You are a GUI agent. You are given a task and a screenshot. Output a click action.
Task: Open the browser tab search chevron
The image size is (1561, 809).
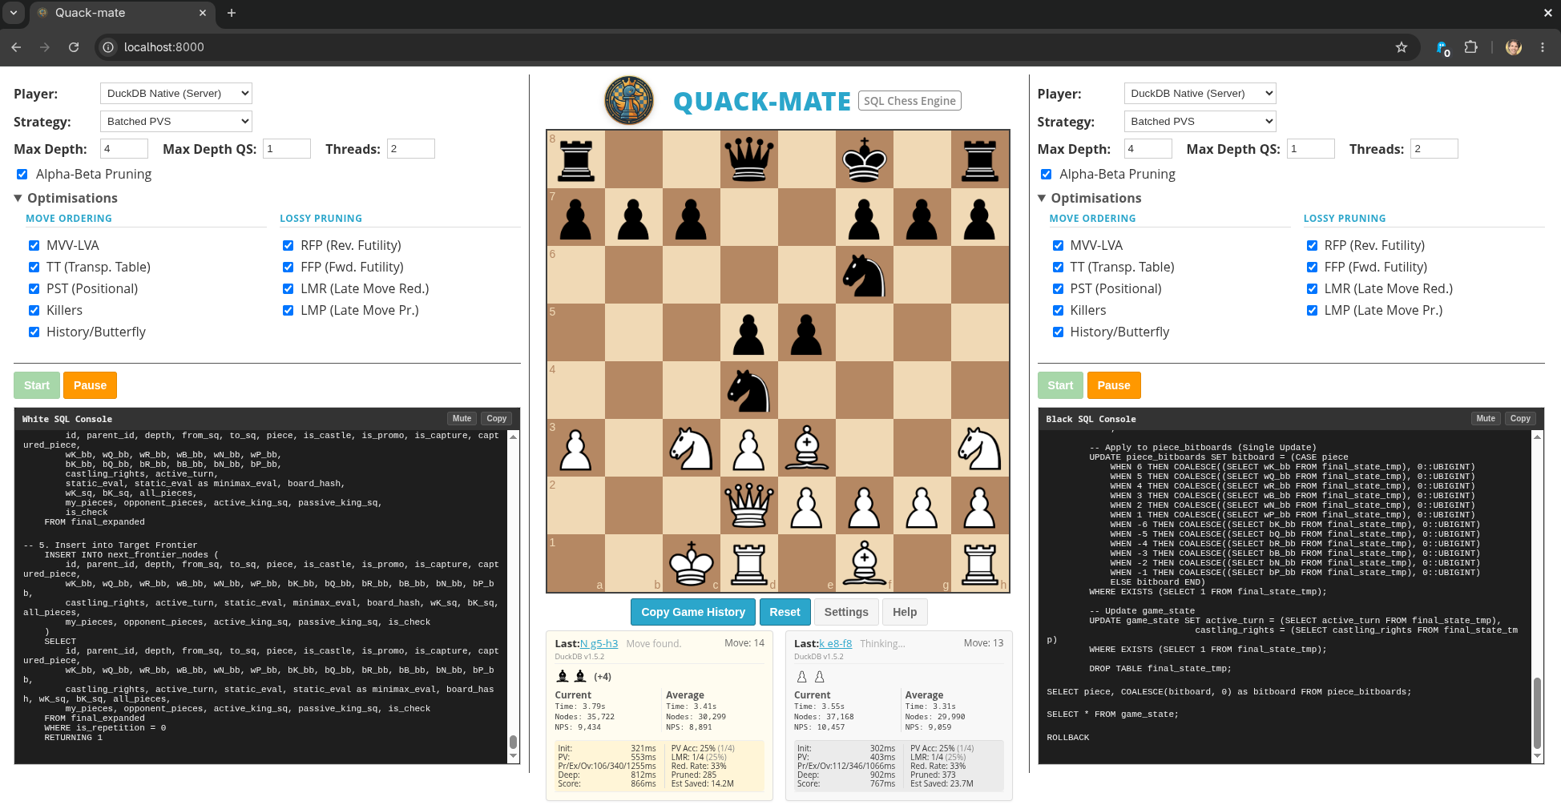click(14, 13)
